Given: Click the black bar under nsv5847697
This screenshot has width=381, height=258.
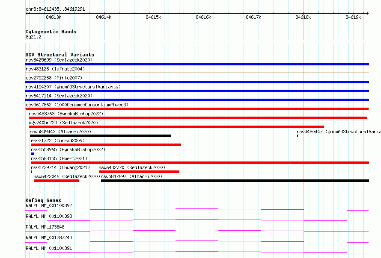Looking at the screenshot, I should 235,181.
